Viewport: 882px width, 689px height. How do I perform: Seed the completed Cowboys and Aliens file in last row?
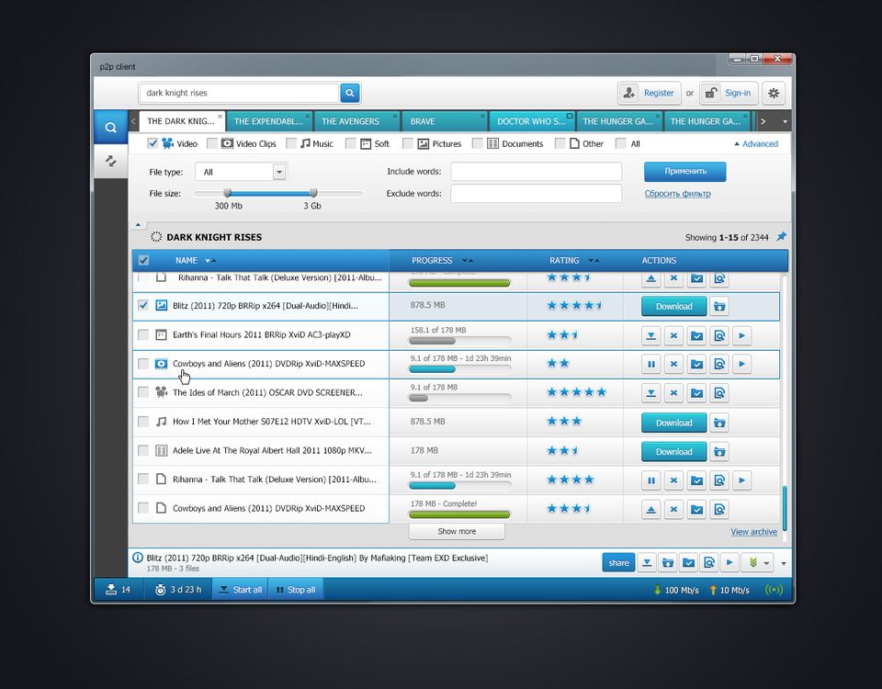point(650,510)
